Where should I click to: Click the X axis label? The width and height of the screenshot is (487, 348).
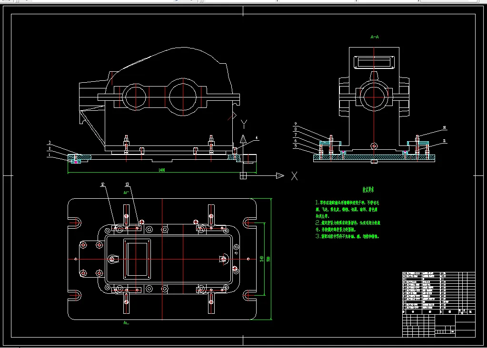294,176
